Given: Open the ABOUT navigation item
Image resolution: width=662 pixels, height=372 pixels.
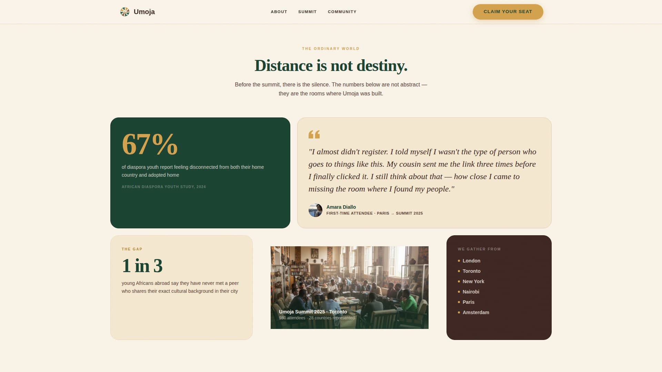Looking at the screenshot, I should point(279,11).
